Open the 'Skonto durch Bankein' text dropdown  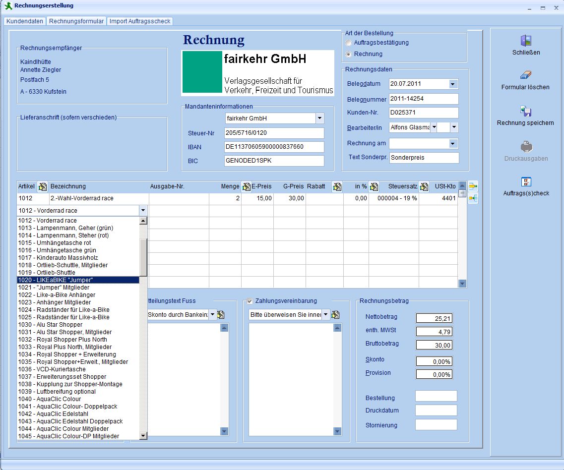click(213, 315)
